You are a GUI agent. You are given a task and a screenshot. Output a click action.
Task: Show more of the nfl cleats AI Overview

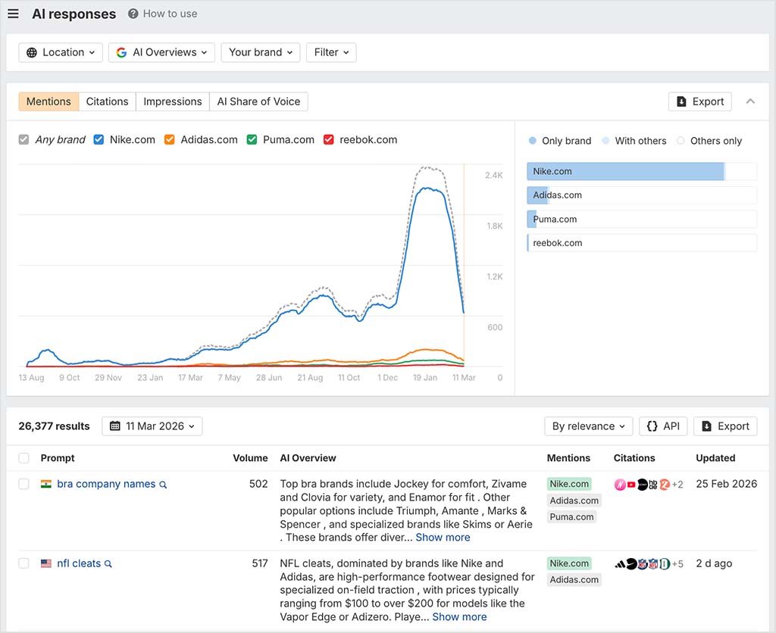tap(458, 617)
